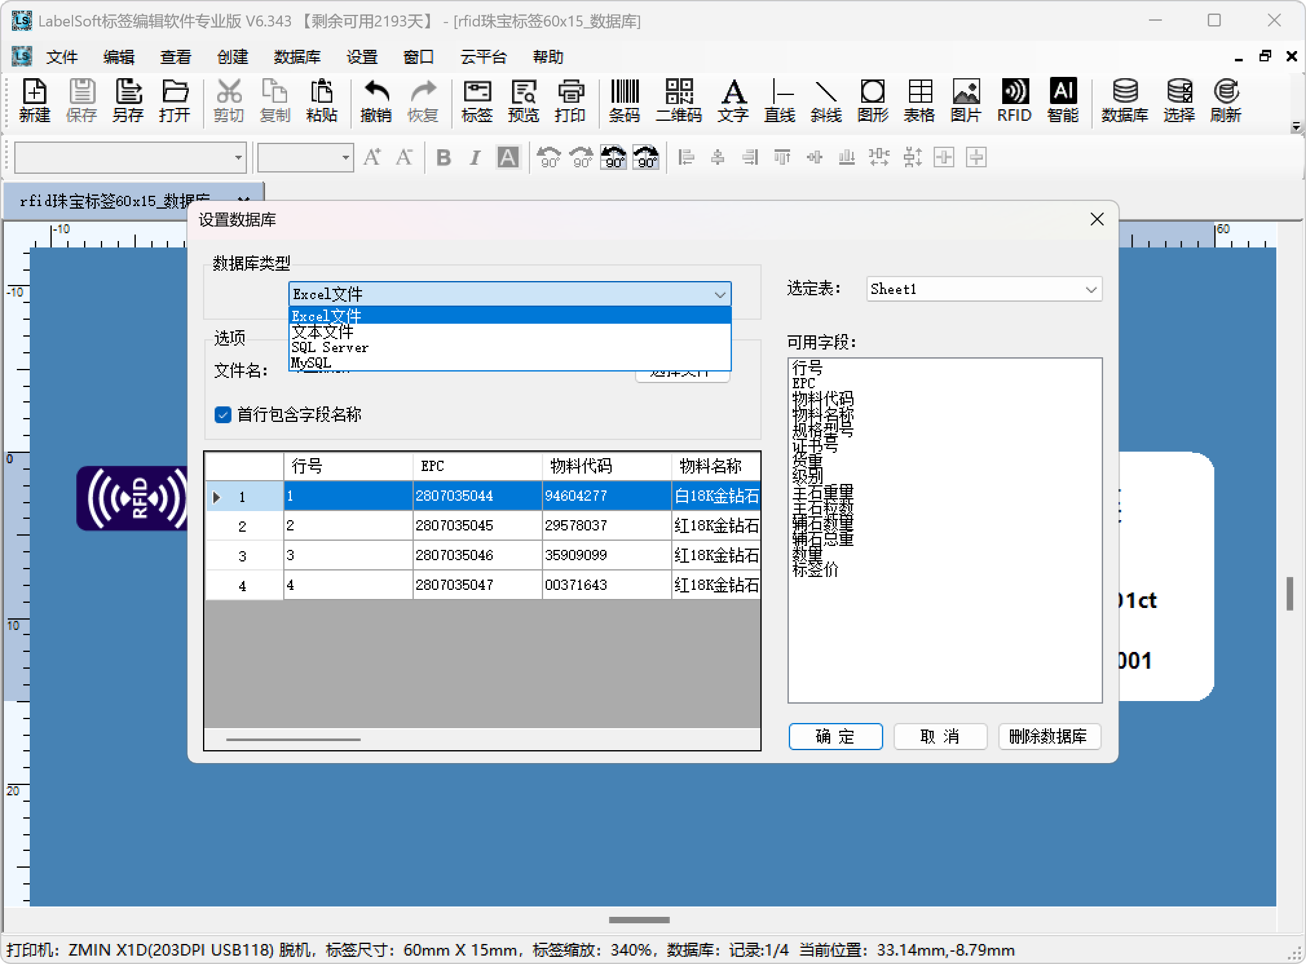Click the canvas horizontal scrollbar thumb
1306x964 pixels.
[x=639, y=919]
